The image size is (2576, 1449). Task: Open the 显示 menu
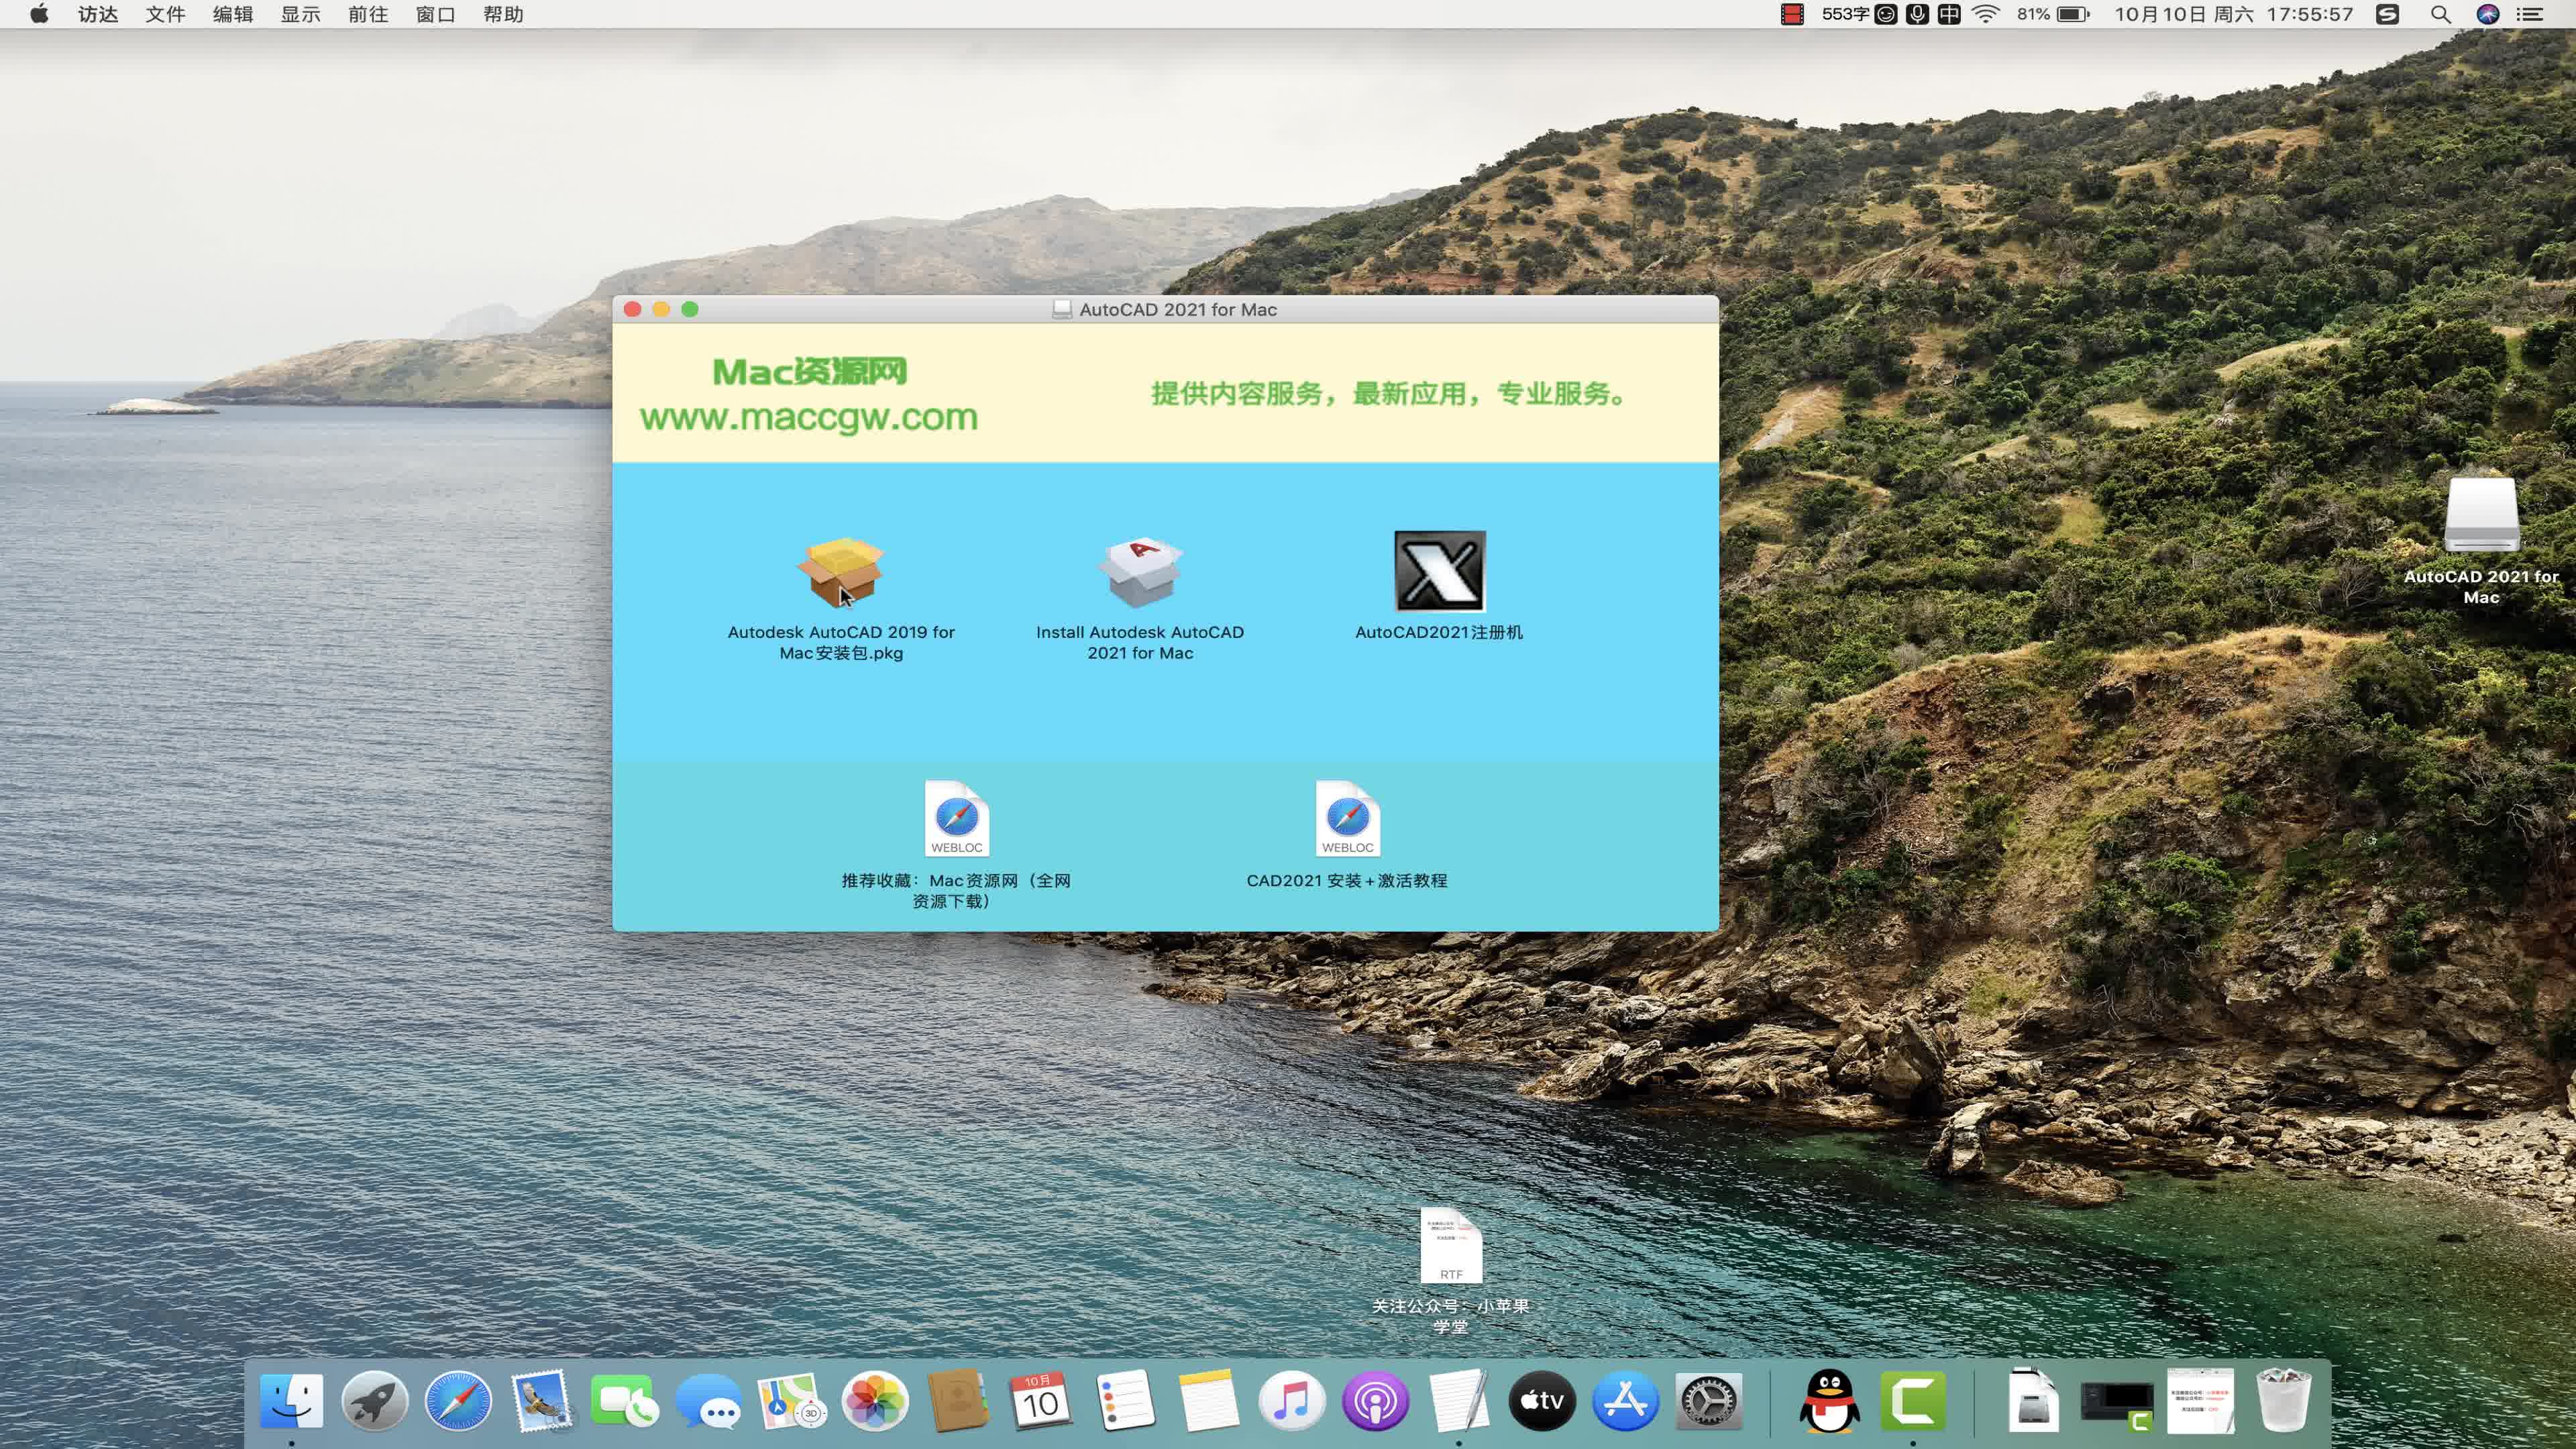click(x=300, y=14)
